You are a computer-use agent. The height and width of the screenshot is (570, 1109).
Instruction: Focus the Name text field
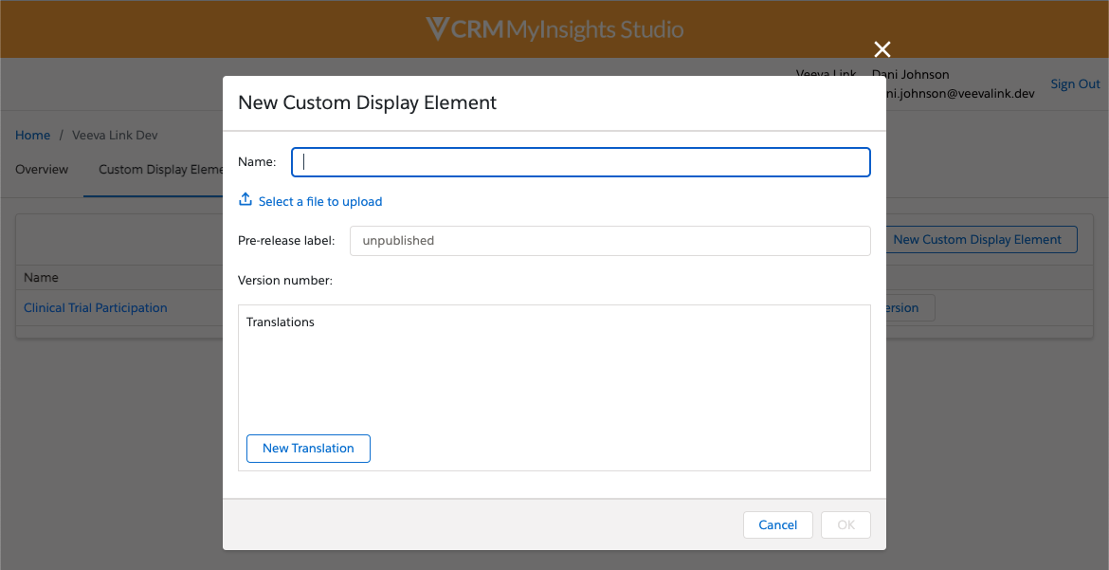pyautogui.click(x=580, y=162)
